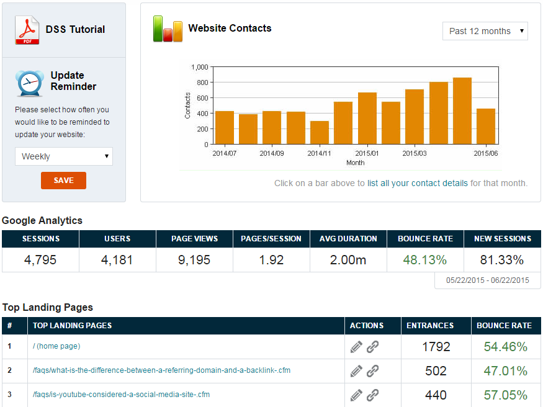Screen dimensions: 543x407
Task: Click link icon for referring-domain FAQ row
Action: (372, 371)
